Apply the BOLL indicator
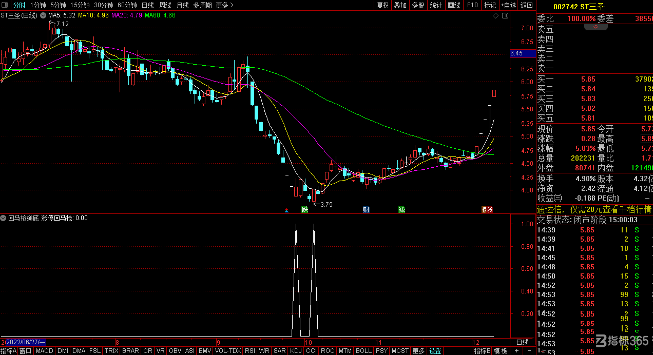This screenshot has width=653, height=355. [363, 351]
